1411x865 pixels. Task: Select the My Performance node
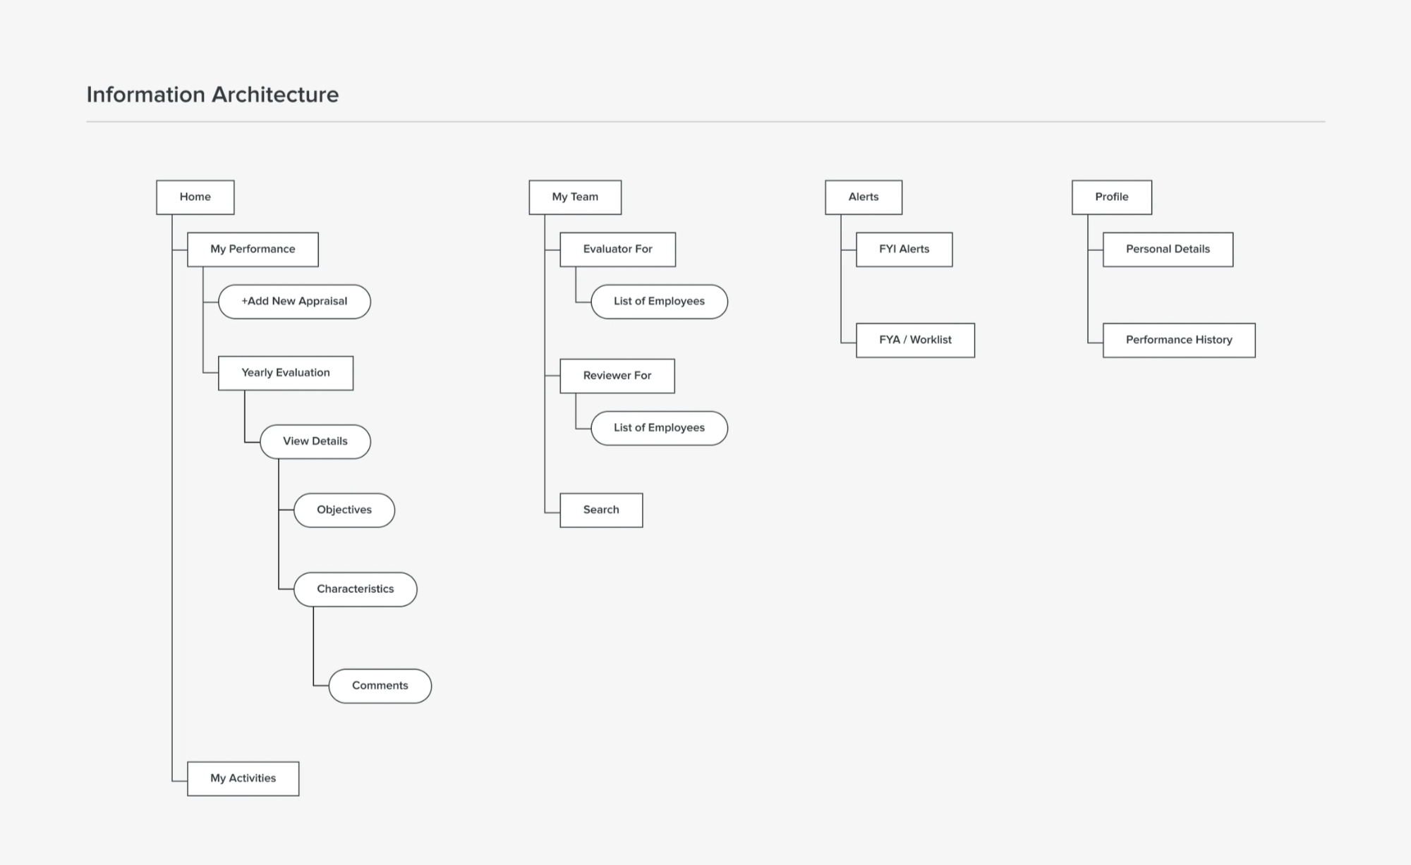253,250
